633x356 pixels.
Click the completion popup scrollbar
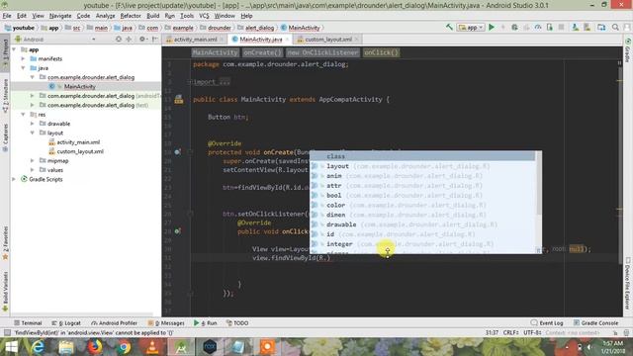pyautogui.click(x=538, y=183)
